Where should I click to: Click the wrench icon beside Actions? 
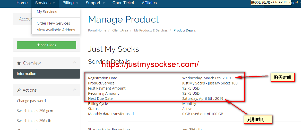(x=19, y=90)
